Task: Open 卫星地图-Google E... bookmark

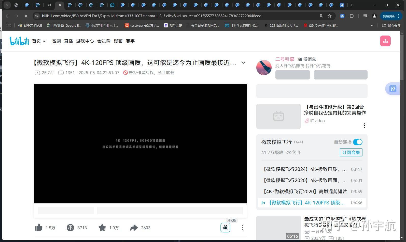Action: [64, 25]
